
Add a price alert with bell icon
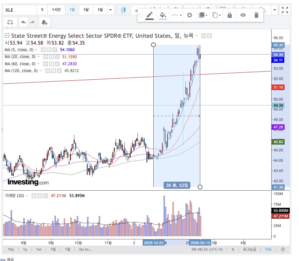(45, 22)
